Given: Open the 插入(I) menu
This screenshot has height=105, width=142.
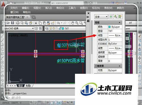Looking at the screenshot, I should pyautogui.click(x=49, y=8).
